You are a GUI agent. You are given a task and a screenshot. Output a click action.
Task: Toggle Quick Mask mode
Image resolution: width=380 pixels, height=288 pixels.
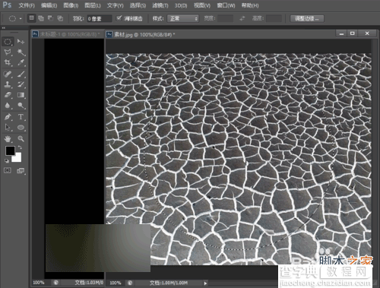[x=8, y=170]
